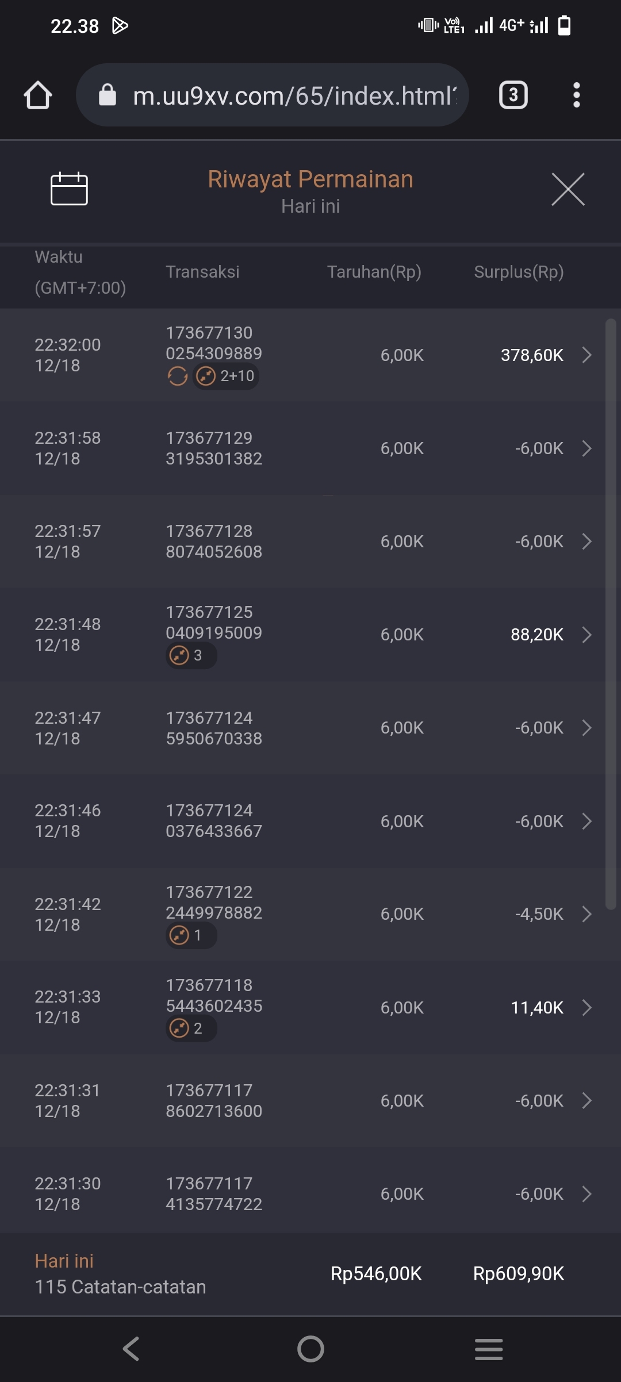Close the Riwayat Permainan panel
Screen dimensions: 621x1382
point(568,189)
